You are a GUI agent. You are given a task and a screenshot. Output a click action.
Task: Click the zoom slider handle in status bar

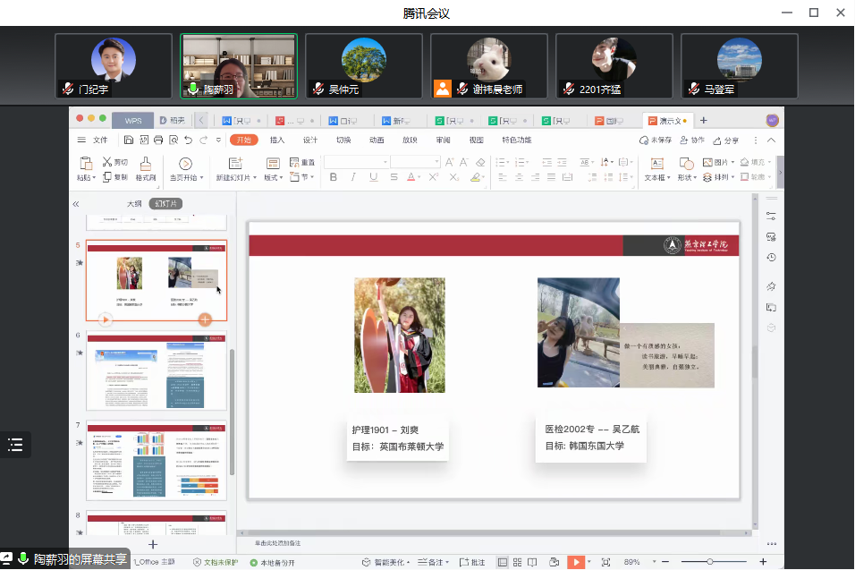pos(709,562)
